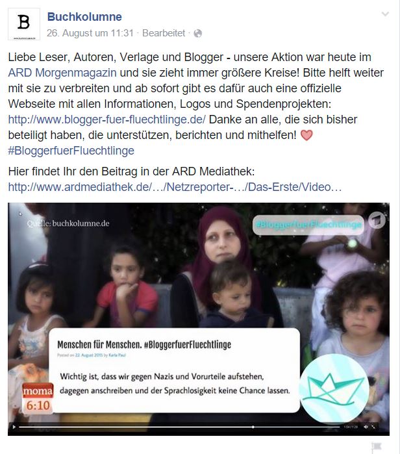This screenshot has width=400, height=454.
Task: Open the Buchkolumne page name link
Action: click(84, 17)
